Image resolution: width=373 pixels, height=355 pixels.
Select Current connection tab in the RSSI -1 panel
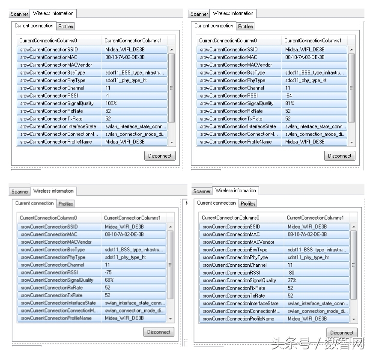[x=34, y=26]
